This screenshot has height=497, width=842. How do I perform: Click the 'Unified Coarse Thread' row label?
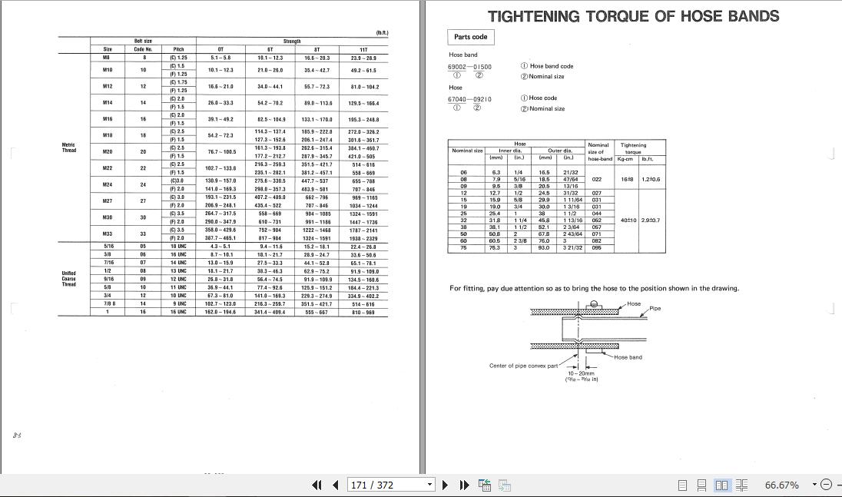pos(68,279)
